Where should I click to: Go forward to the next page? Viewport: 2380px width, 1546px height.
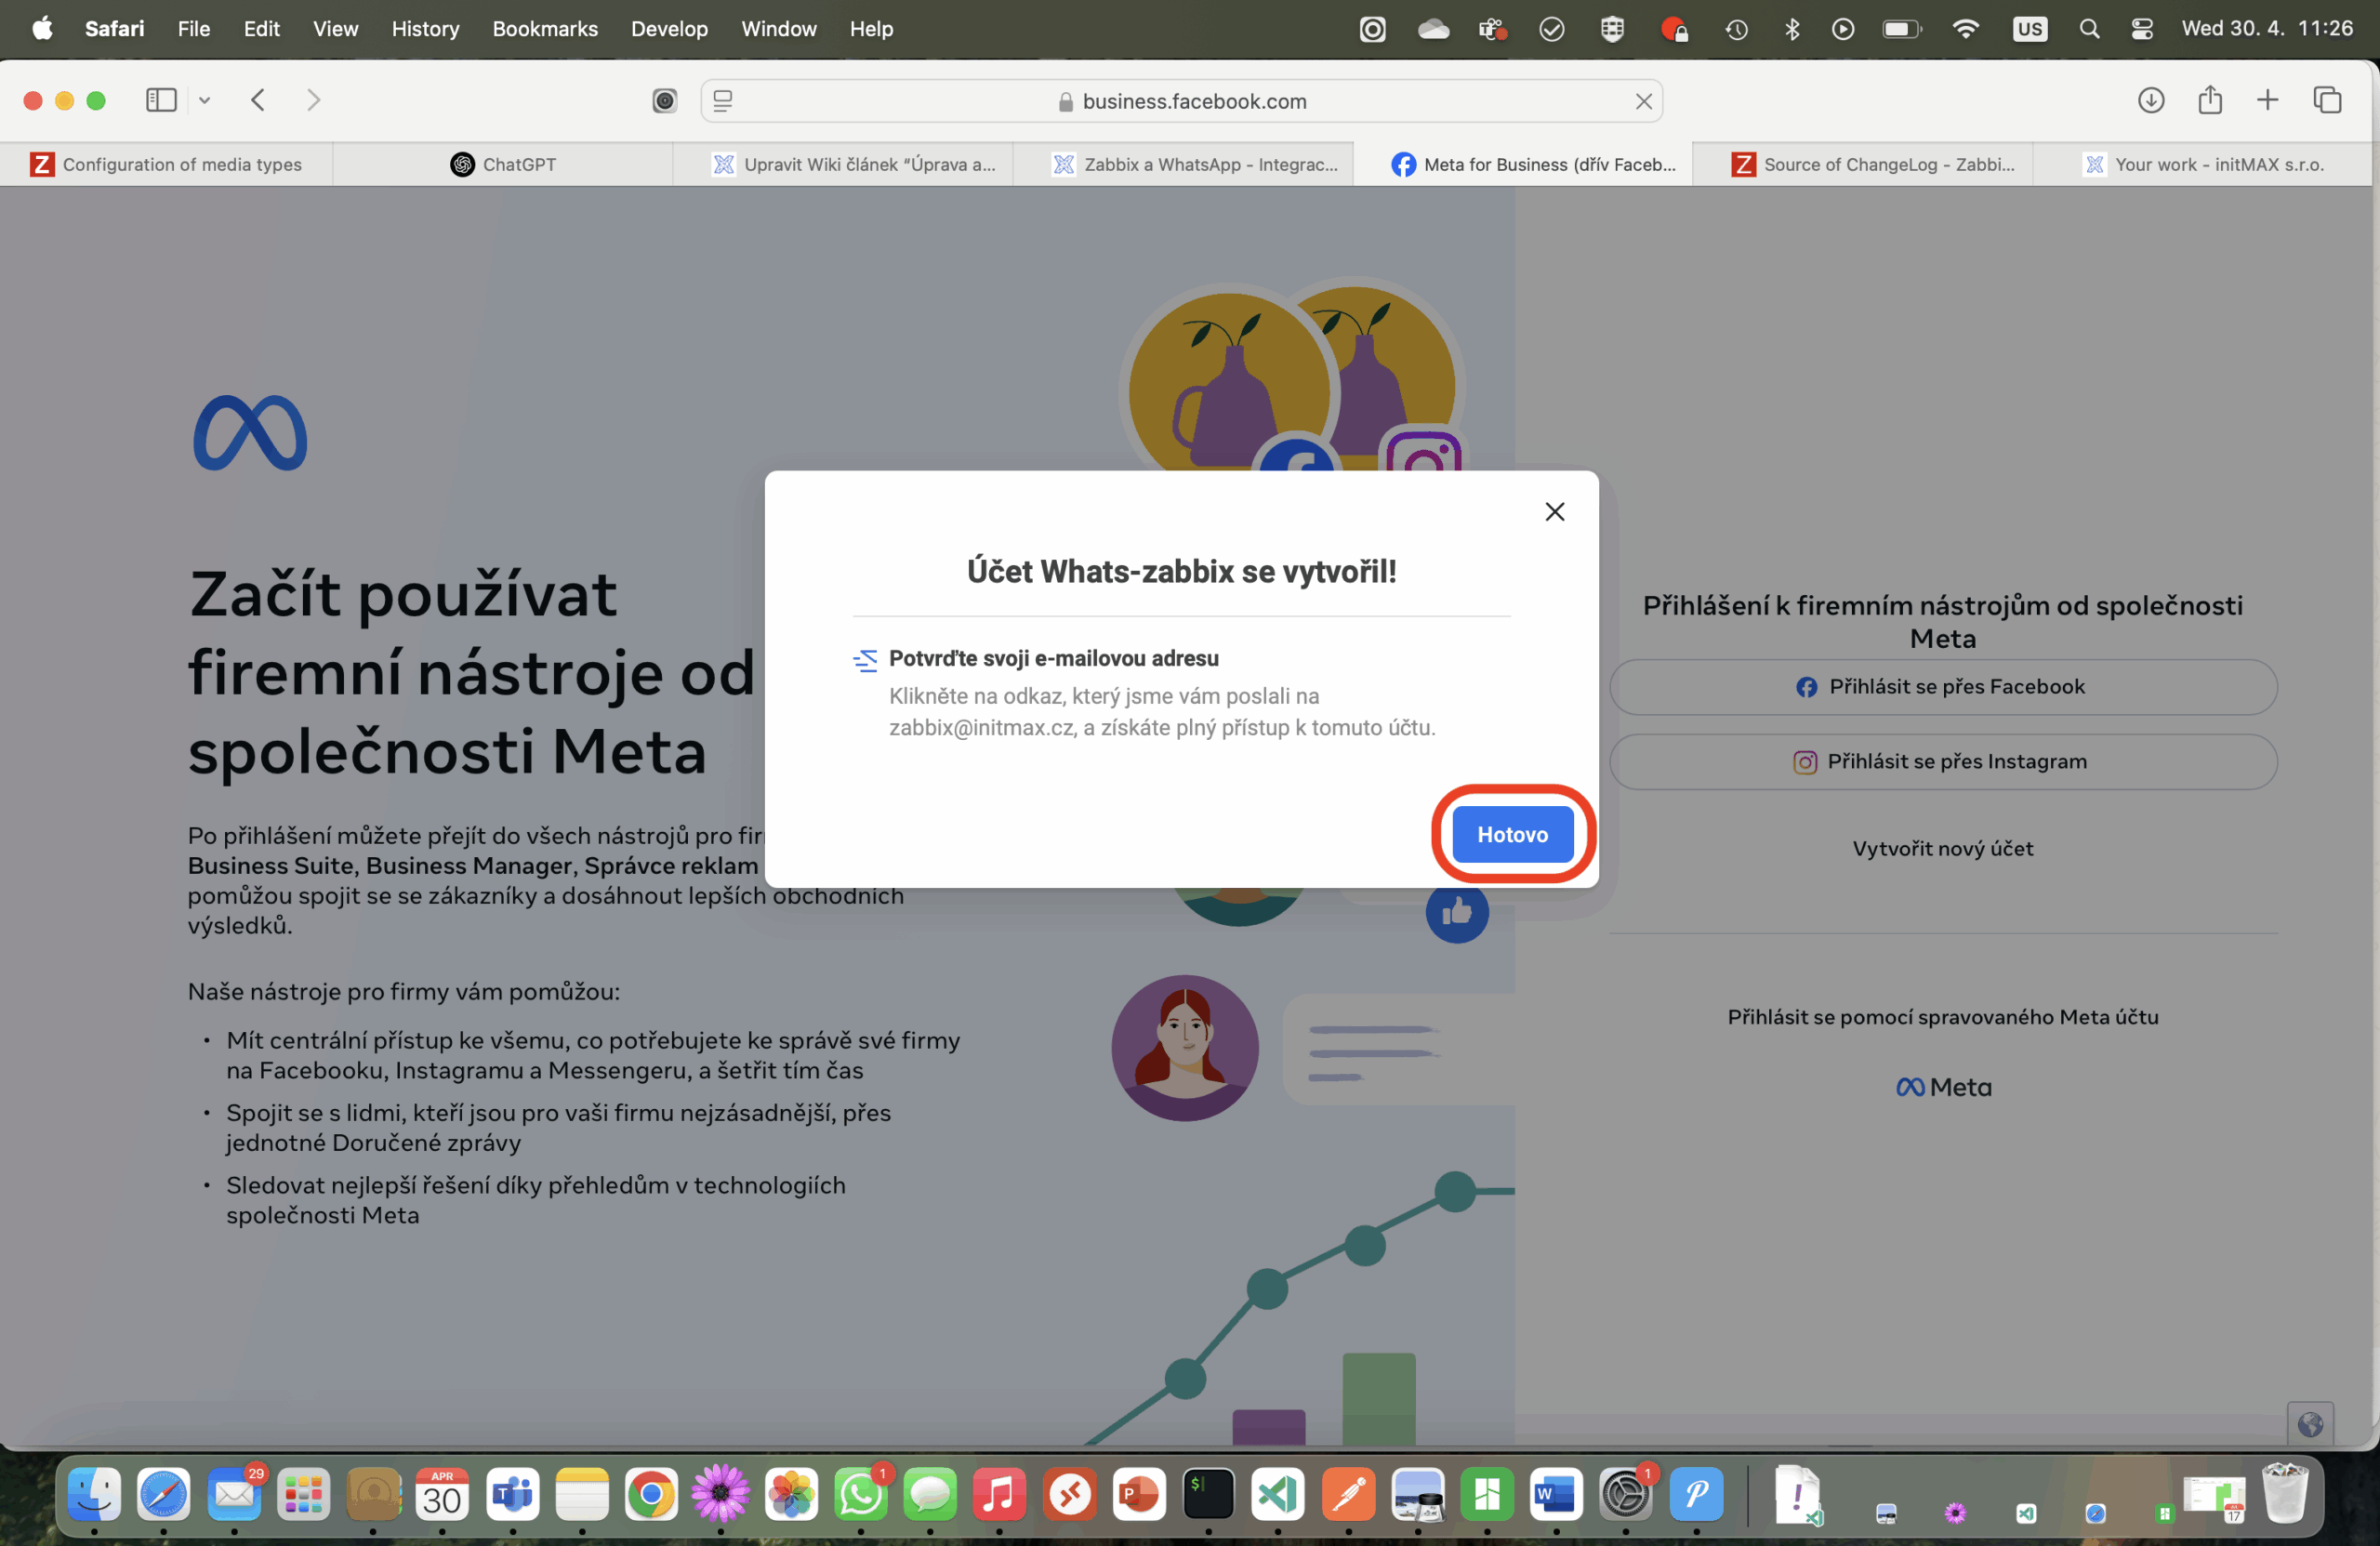pos(313,100)
